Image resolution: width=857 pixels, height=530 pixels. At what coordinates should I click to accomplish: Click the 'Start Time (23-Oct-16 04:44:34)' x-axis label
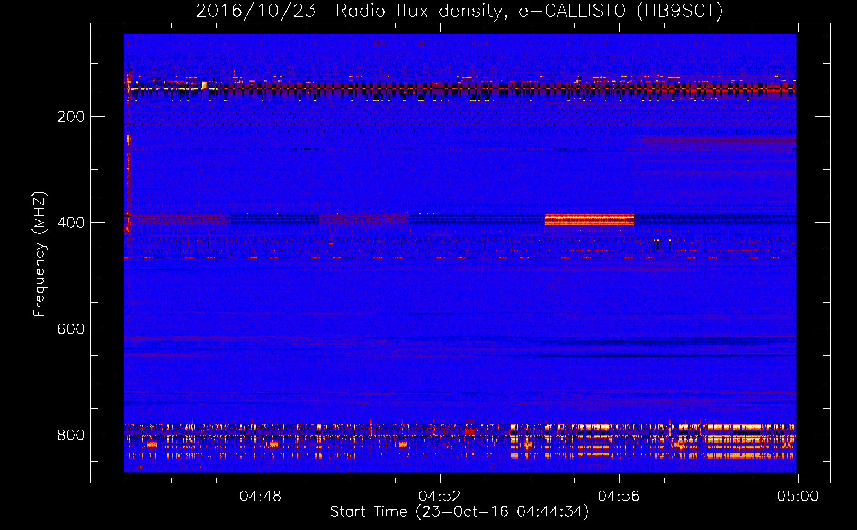(x=459, y=512)
